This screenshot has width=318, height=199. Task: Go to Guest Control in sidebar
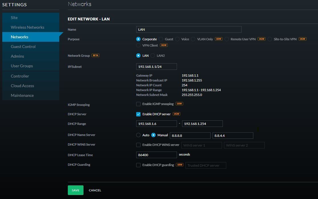coord(23,47)
